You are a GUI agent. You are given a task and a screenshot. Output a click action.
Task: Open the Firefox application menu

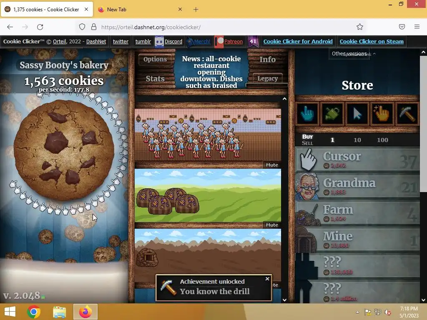click(x=417, y=27)
